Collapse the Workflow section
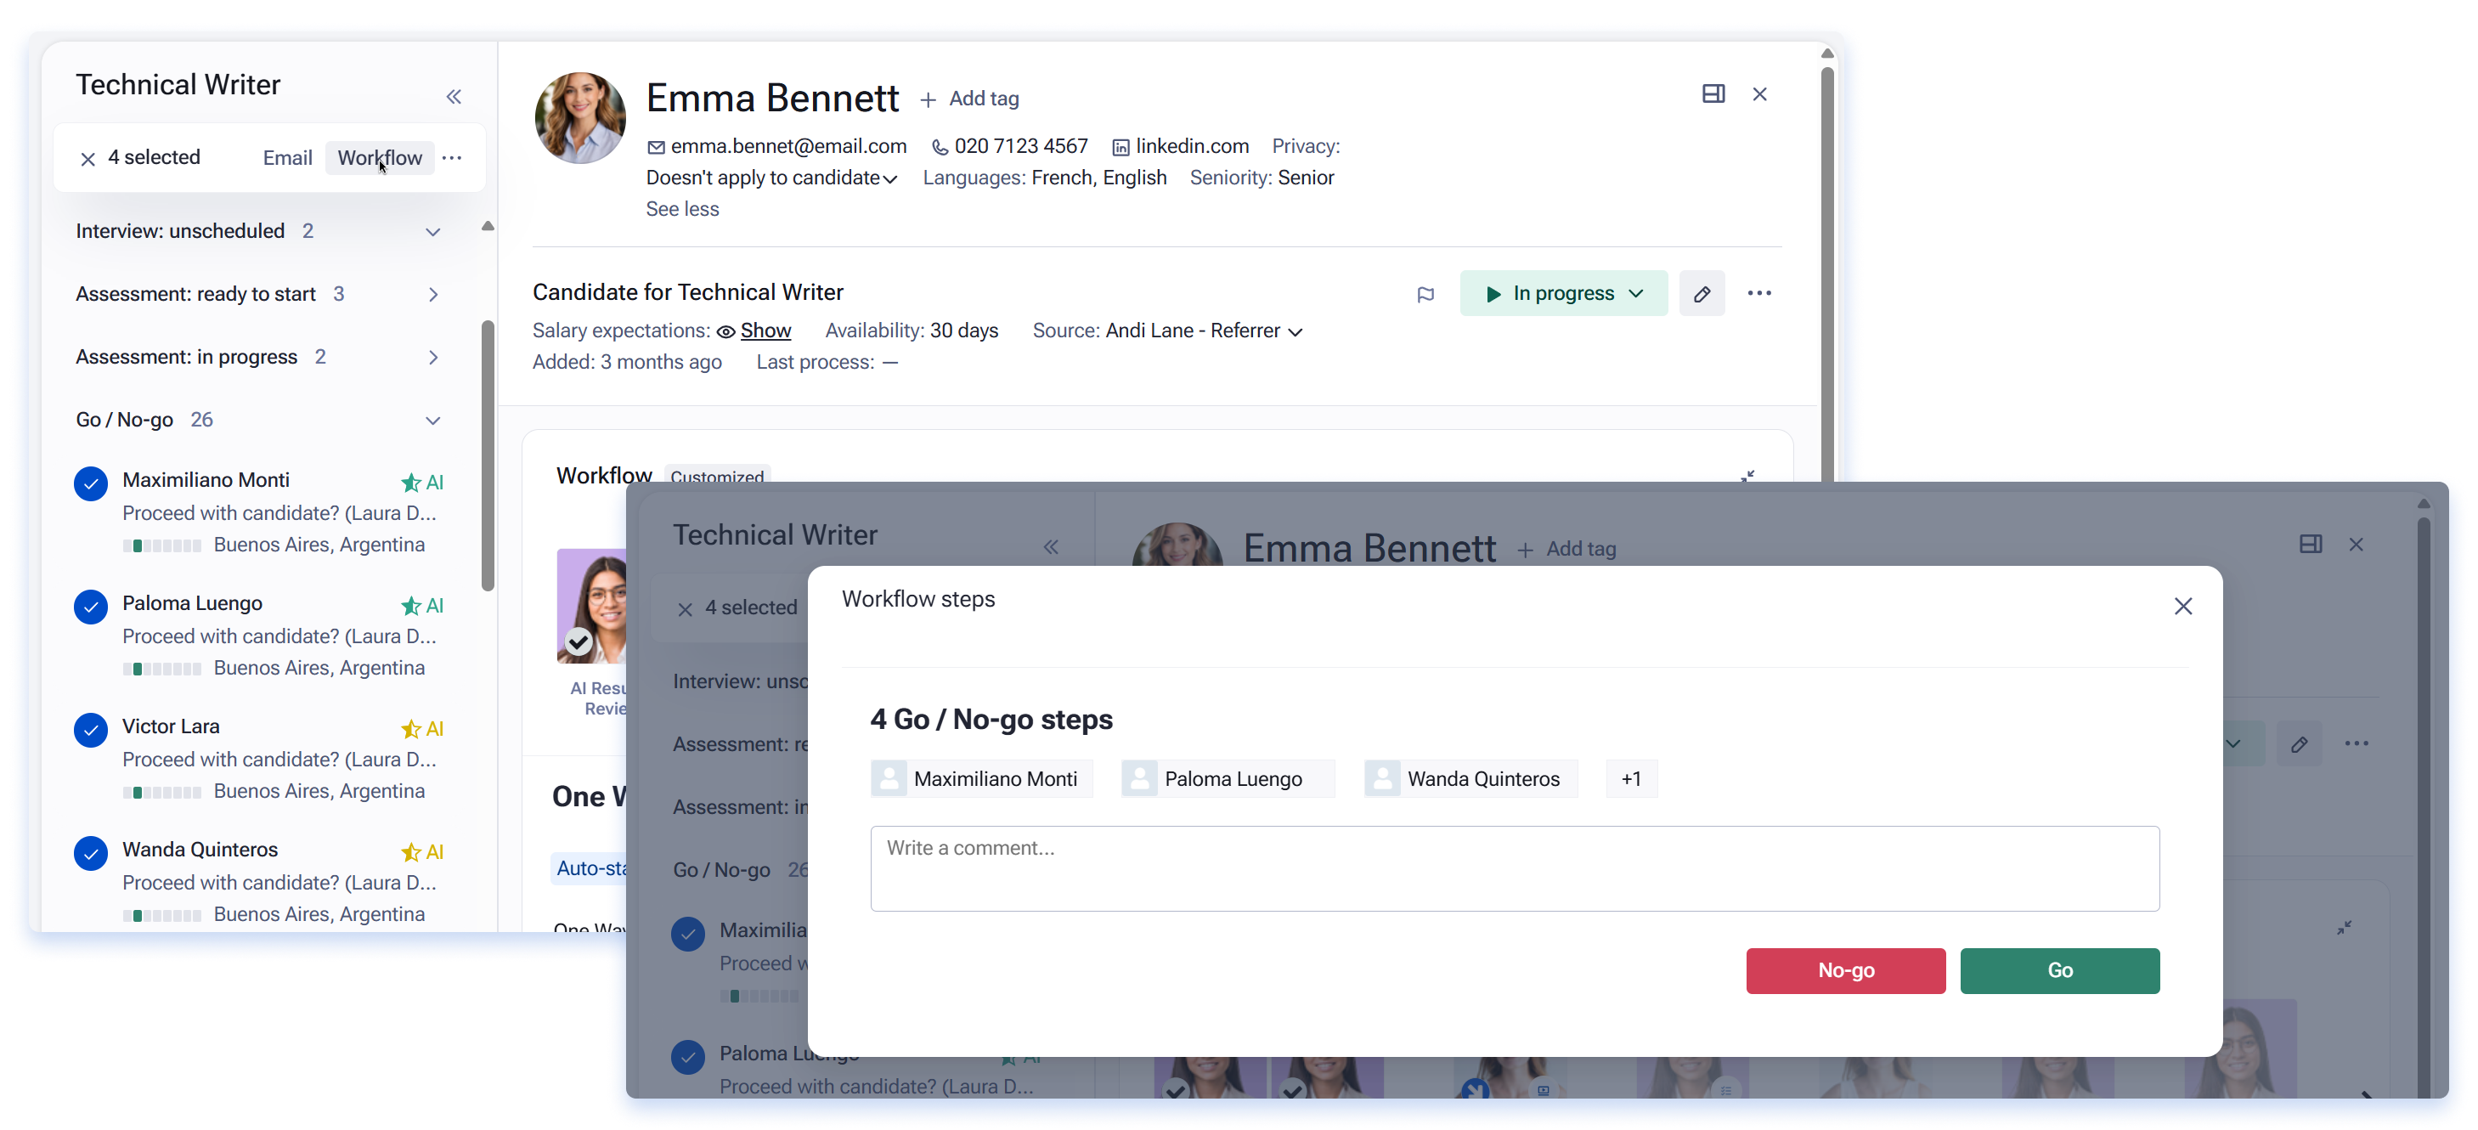Image resolution: width=2478 pixels, height=1130 pixels. [x=1748, y=475]
